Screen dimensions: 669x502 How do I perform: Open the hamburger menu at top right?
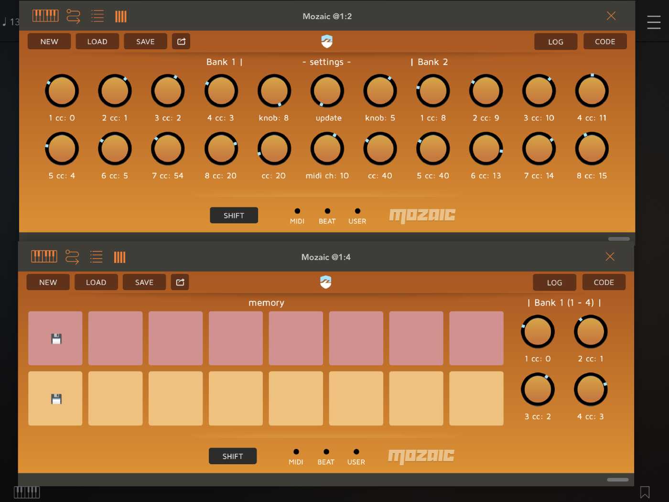pyautogui.click(x=654, y=22)
